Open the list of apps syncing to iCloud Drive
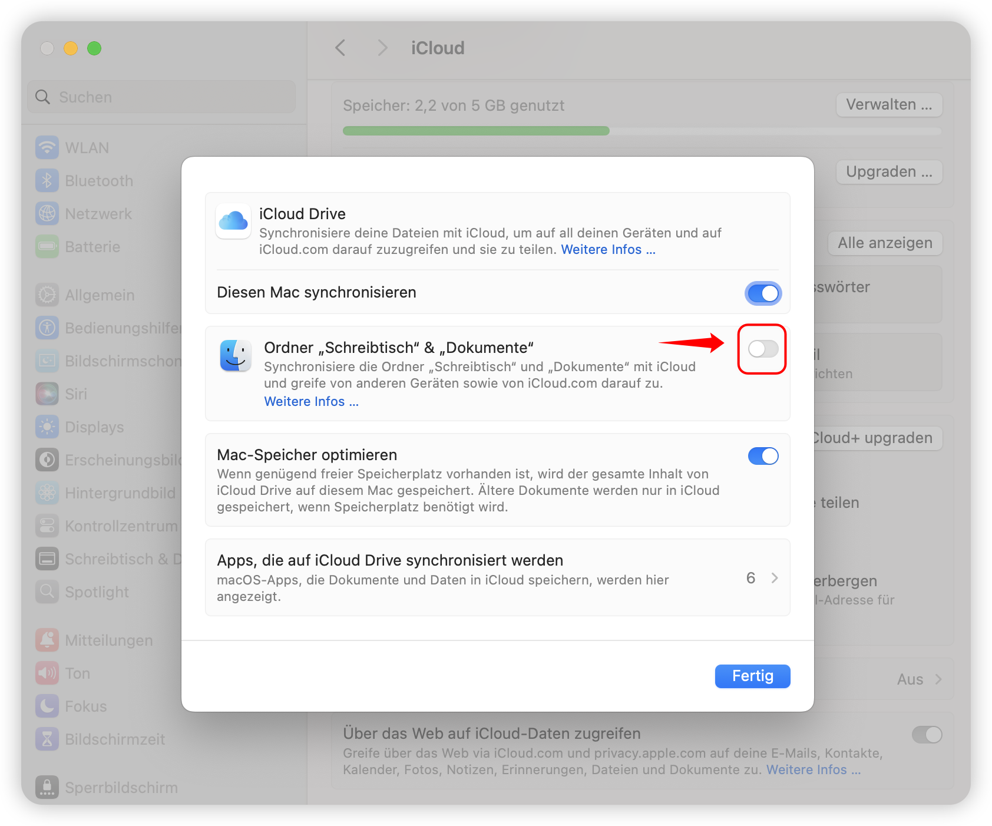The width and height of the screenshot is (992, 826). pos(498,577)
